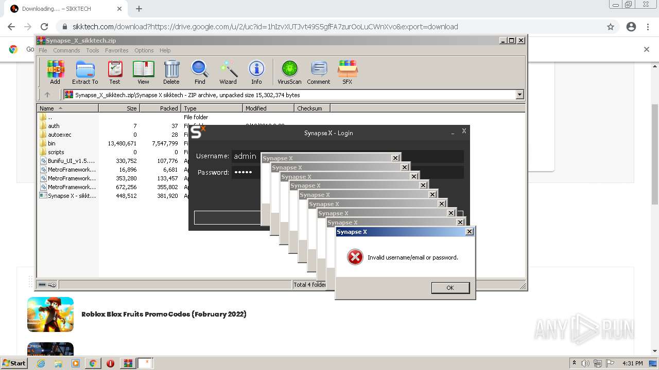
Task: Open the Commands menu
Action: [66, 50]
